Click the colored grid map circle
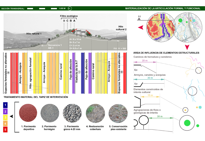The height and width of the screenshot is (141, 205). pyautogui.click(x=161, y=27)
